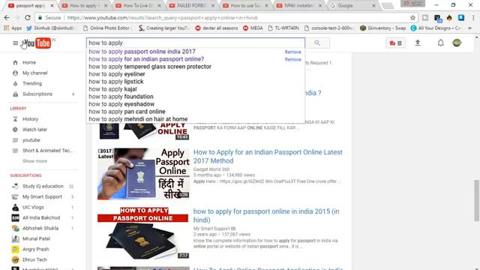Remove passport online india 2017 suggestion
The height and width of the screenshot is (270, 480).
293,52
